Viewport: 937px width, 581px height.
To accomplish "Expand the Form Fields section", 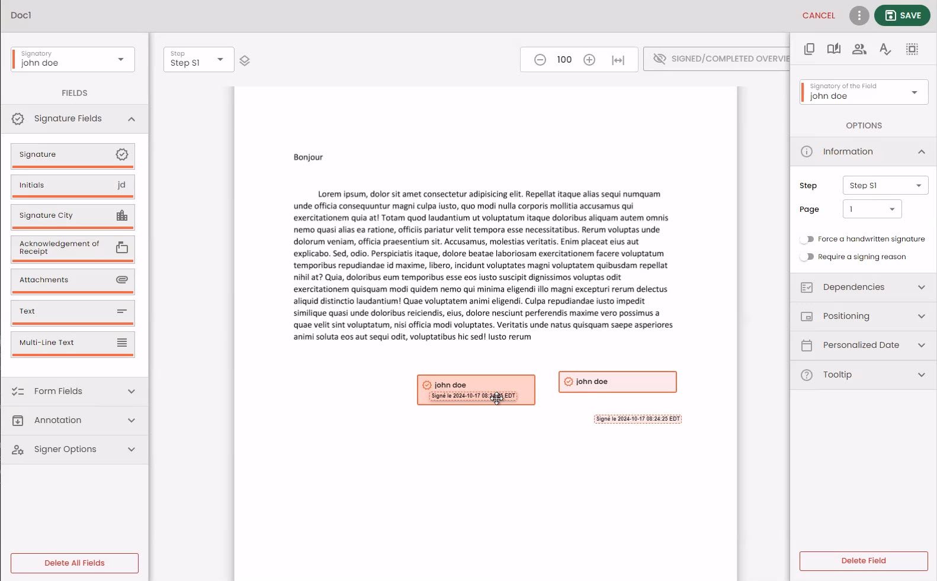I will (131, 392).
